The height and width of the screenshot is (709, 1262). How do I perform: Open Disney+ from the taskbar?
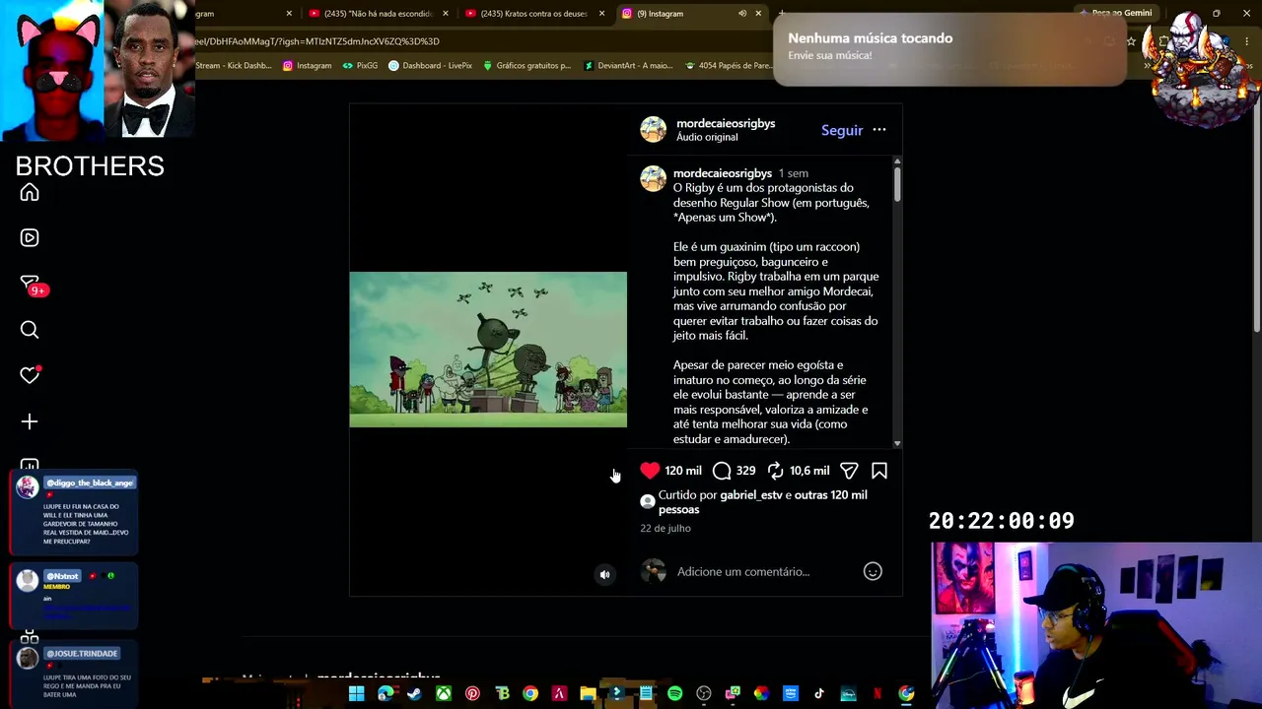[x=848, y=694]
